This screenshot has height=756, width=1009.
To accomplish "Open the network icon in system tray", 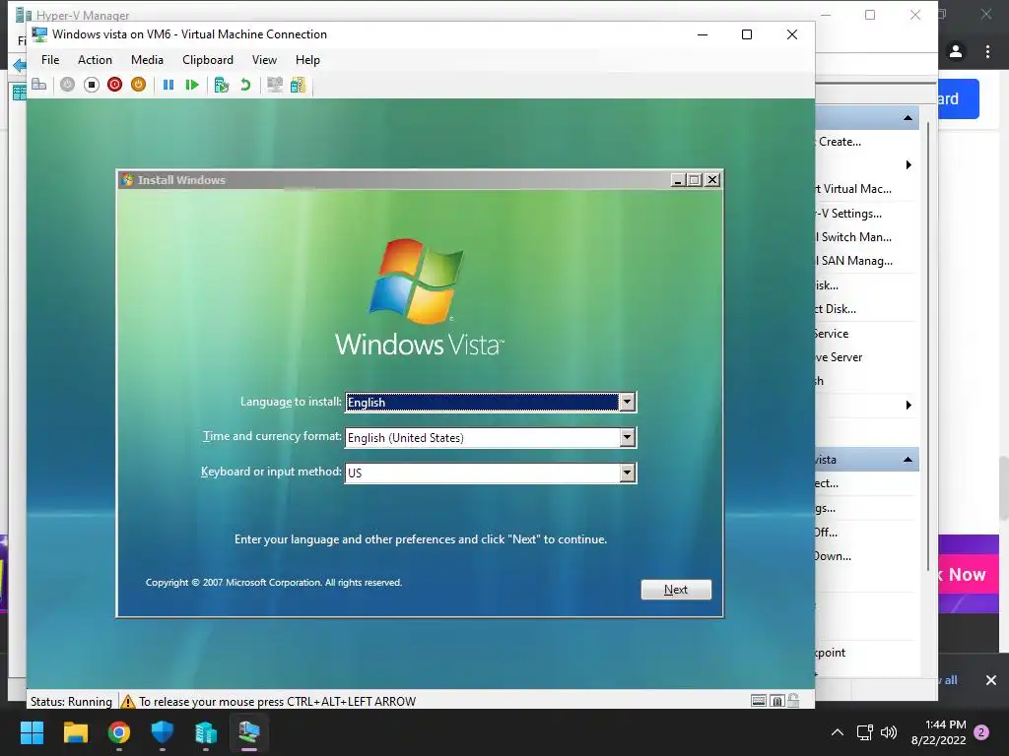I will (865, 732).
